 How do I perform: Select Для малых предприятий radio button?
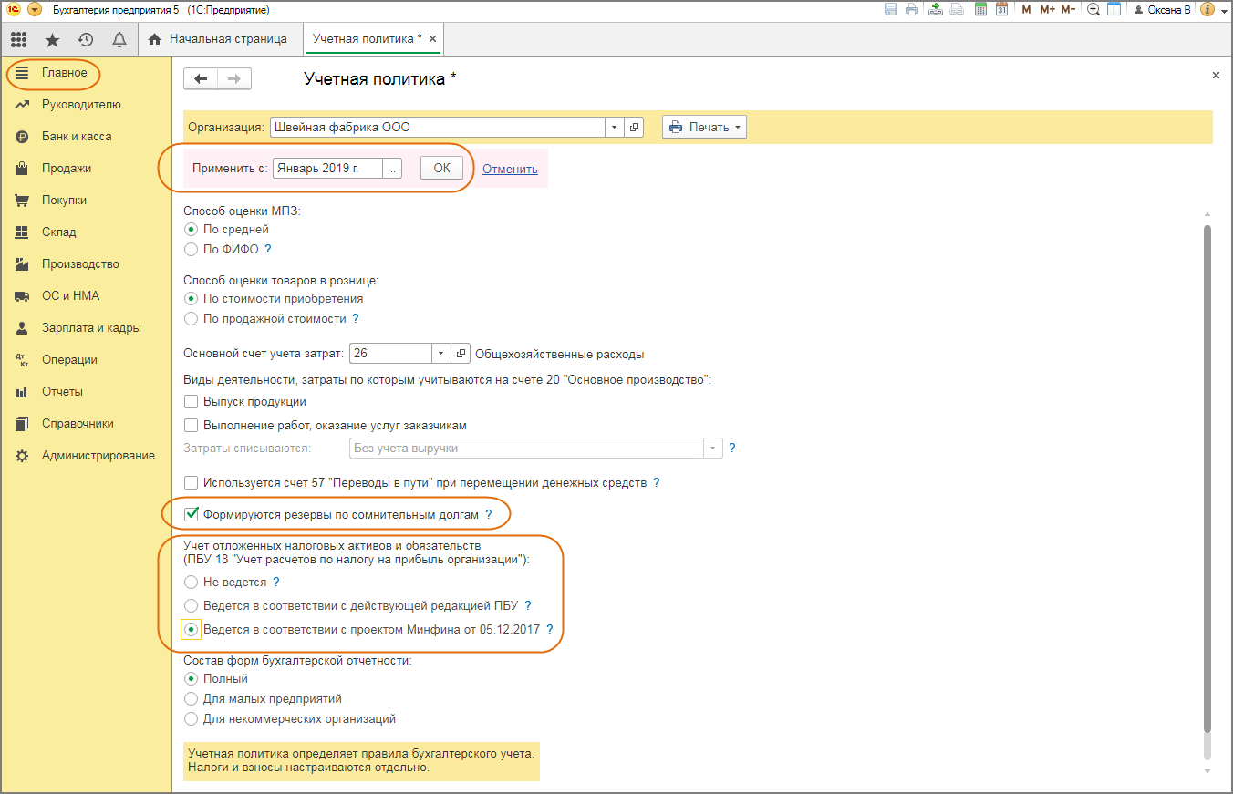tap(191, 699)
